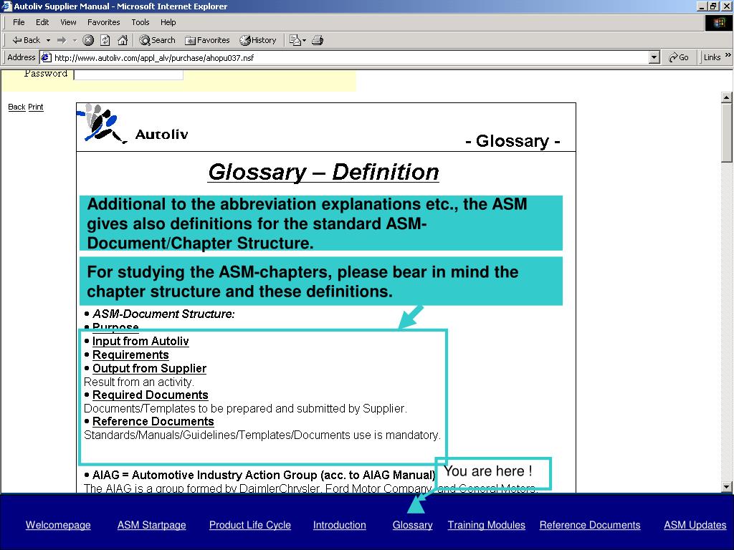Click the 'ASM-Document Structure:' bullet text
Viewport: 734px width, 550px height.
coord(163,314)
